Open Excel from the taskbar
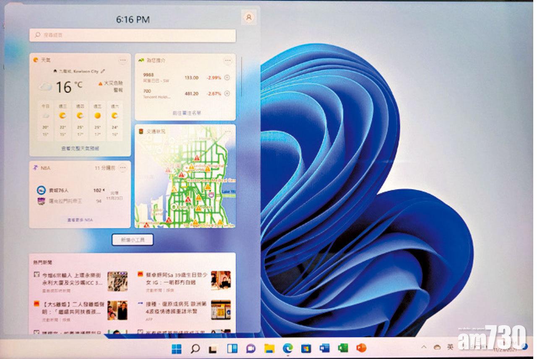 pyautogui.click(x=343, y=348)
